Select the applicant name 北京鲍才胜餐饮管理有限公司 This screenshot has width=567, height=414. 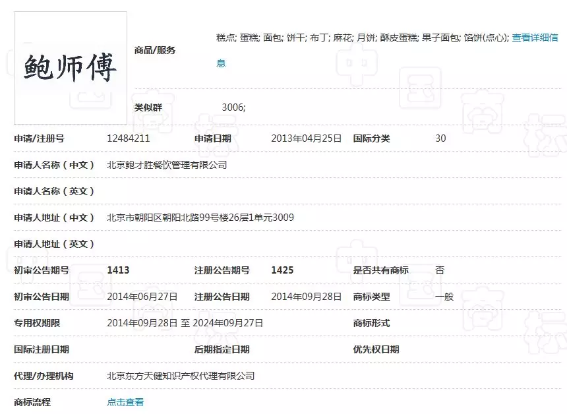(x=167, y=165)
